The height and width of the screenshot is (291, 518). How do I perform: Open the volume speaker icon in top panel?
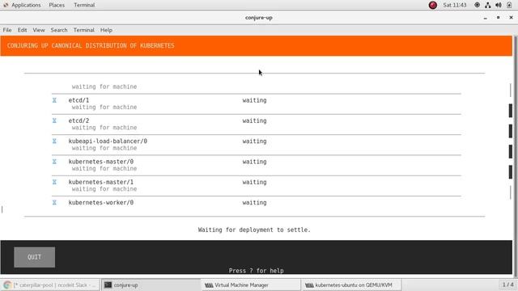pyautogui.click(x=499, y=5)
